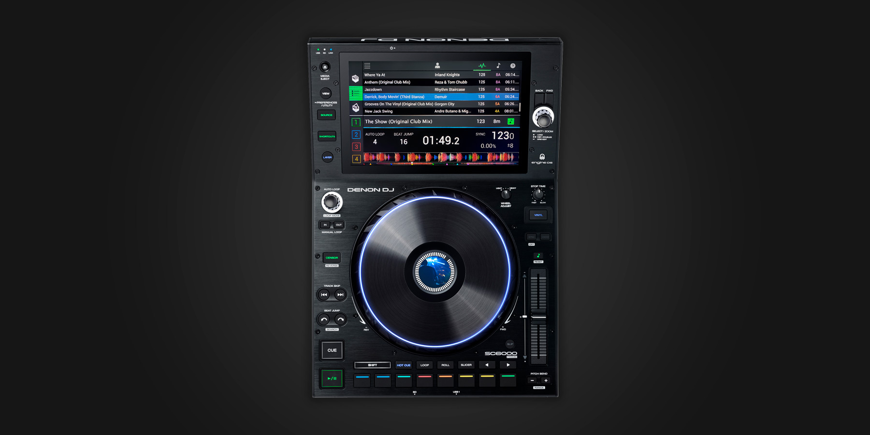Image resolution: width=870 pixels, height=435 pixels.
Task: Push the pad parameter left arrow button
Action: click(x=487, y=365)
